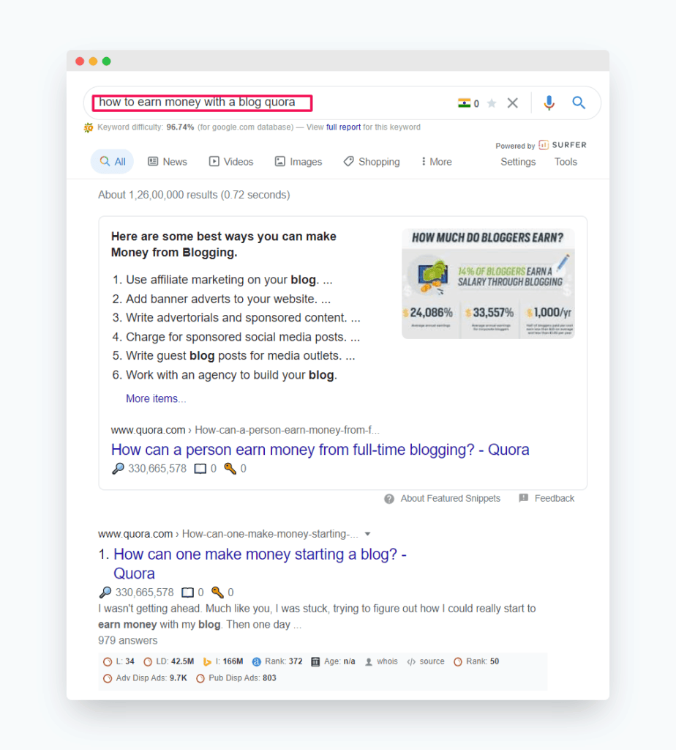Viewport: 676px width, 750px height.
Task: Open search Settings
Action: click(518, 162)
